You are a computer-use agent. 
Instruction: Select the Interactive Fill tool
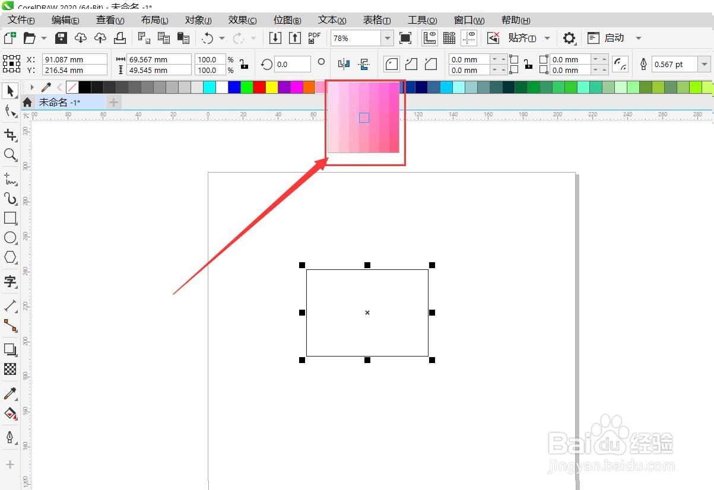click(10, 413)
